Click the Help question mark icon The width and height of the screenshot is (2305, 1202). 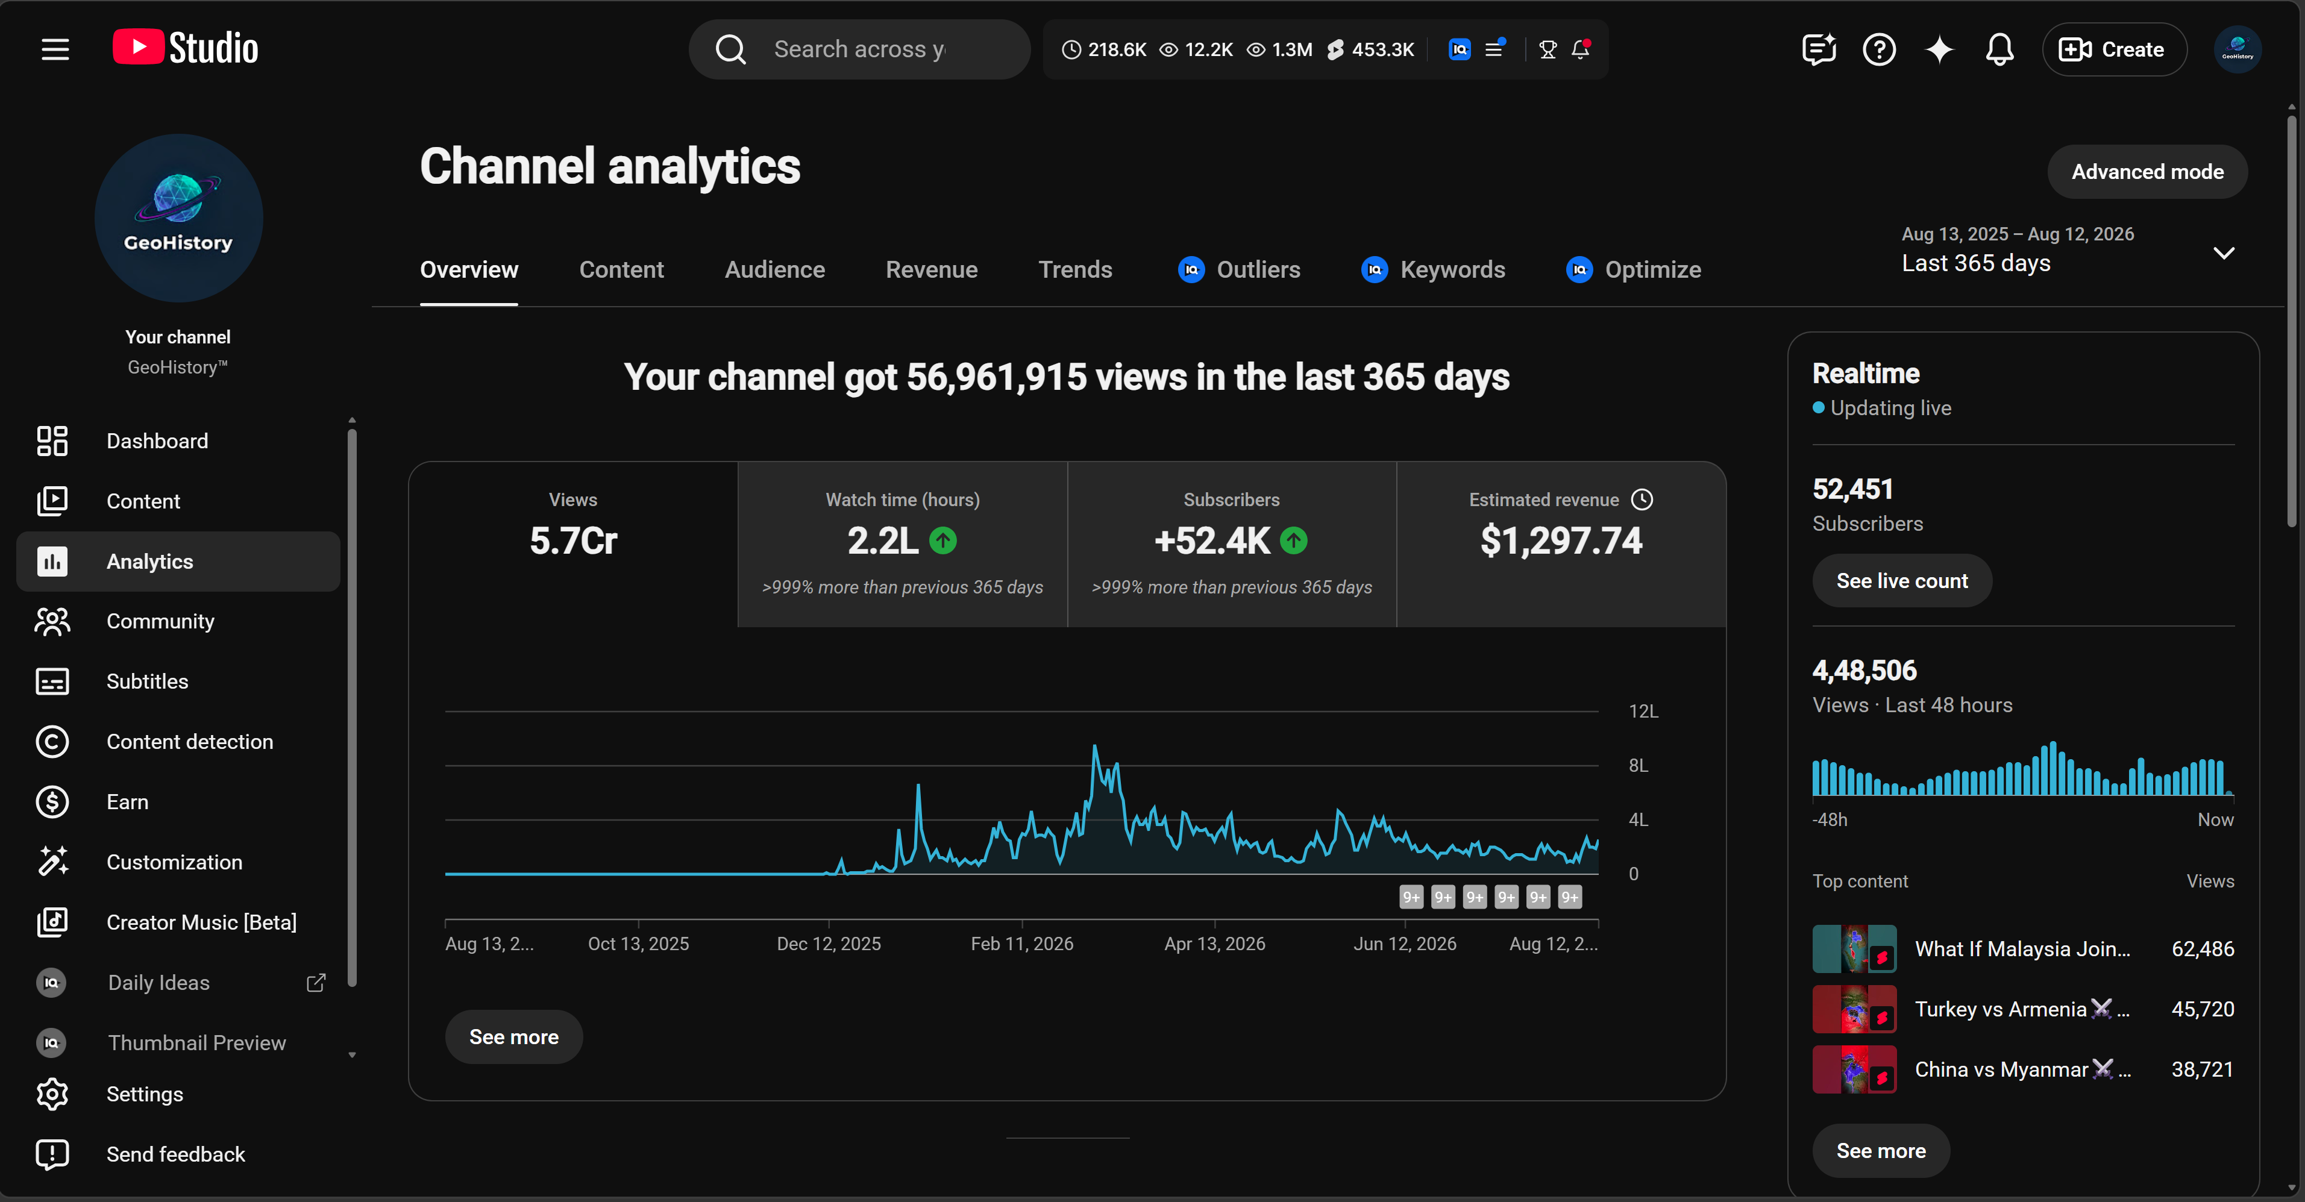click(x=1879, y=49)
